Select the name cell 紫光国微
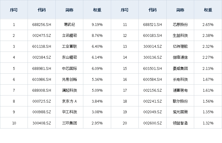Screen dimensions: 222x143 coord(180,112)
